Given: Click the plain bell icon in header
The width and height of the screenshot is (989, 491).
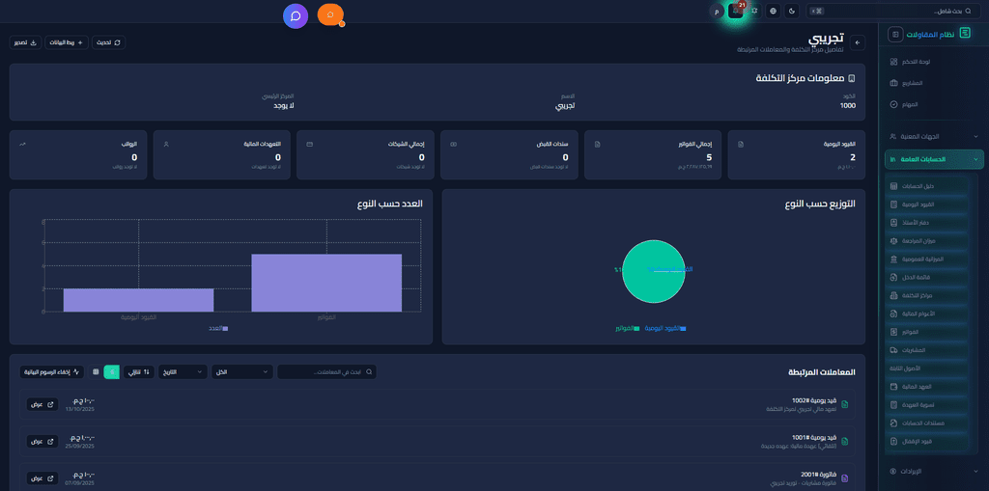Looking at the screenshot, I should point(754,11).
